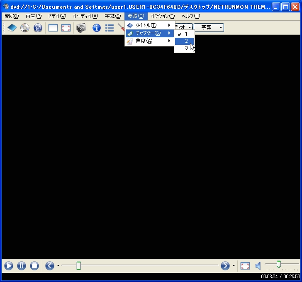Expand the 角度(A) submenu
Screen dimensions: 302x282
149,41
